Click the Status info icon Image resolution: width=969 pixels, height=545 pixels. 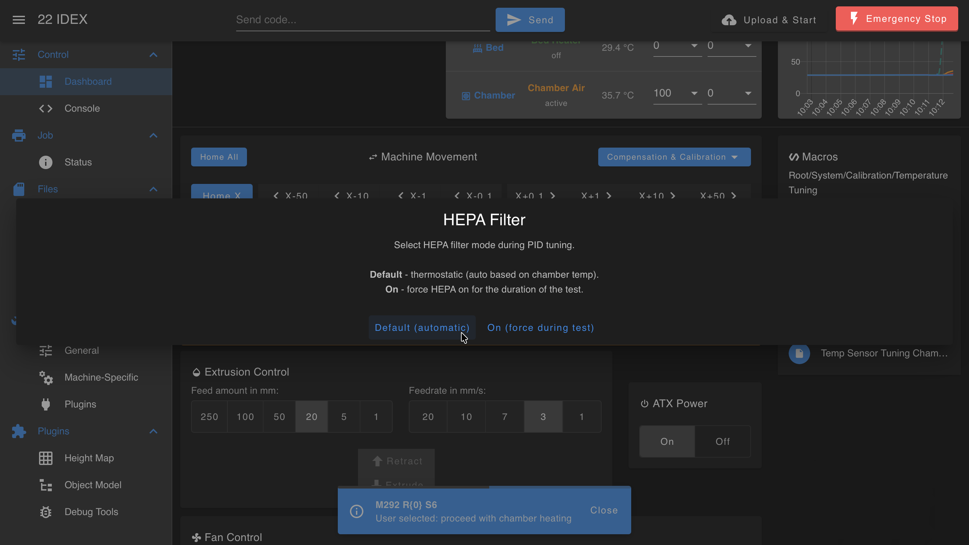[45, 162]
